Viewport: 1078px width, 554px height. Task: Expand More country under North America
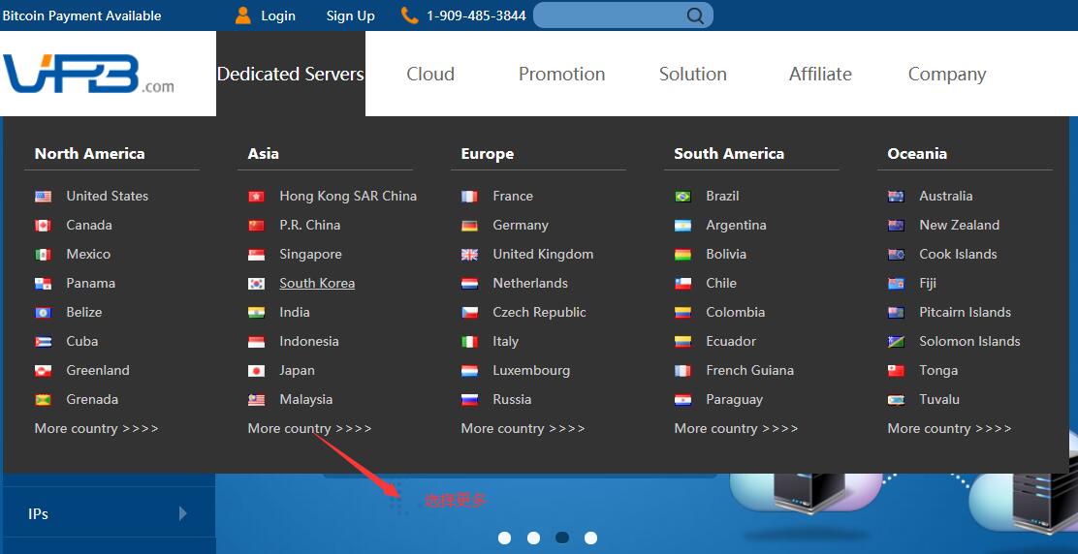pos(96,428)
